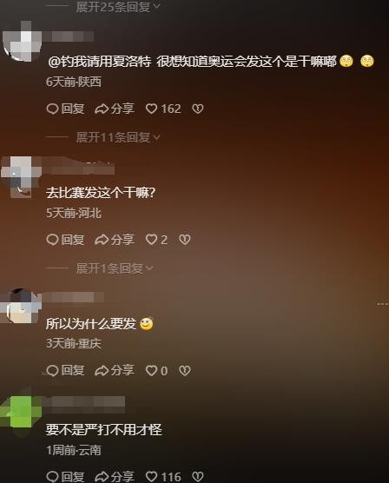Open more options dots at right edge
Image resolution: width=389 pixels, height=483 pixels.
[x=383, y=304]
